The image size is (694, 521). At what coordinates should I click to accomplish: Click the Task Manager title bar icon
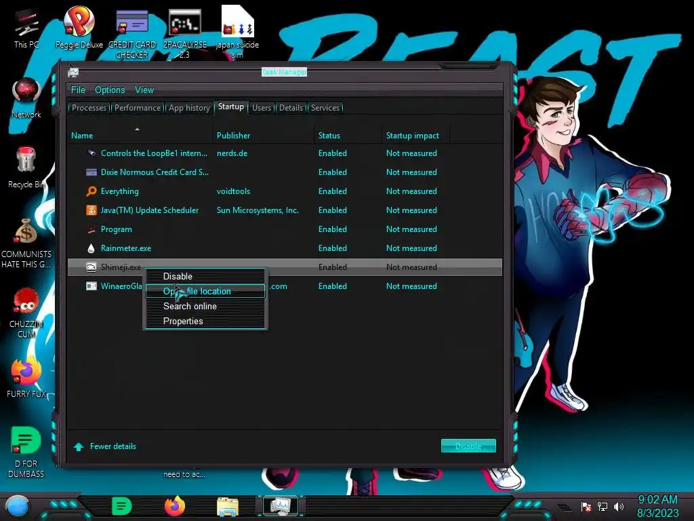point(73,72)
